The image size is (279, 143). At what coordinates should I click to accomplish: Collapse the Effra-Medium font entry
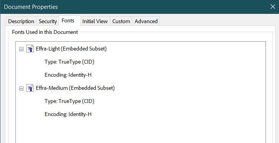click(x=21, y=88)
